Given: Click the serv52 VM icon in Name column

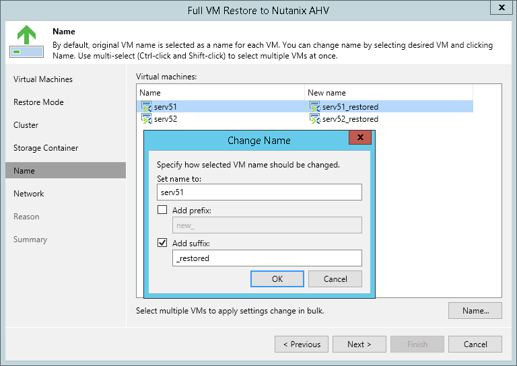Looking at the screenshot, I should coord(146,118).
